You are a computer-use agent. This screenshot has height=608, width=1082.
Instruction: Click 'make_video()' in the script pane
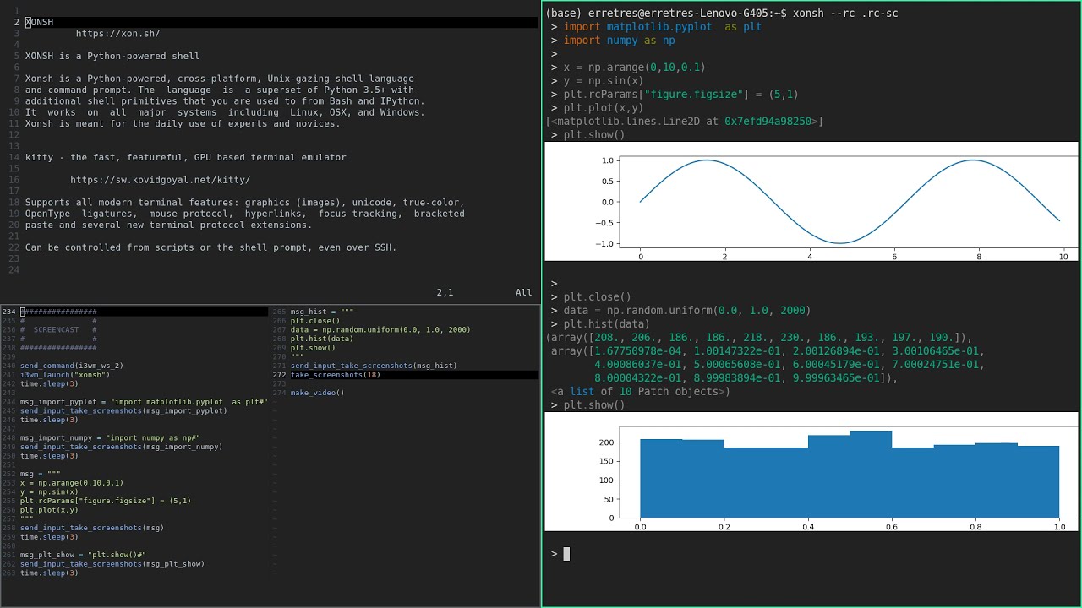(x=318, y=393)
